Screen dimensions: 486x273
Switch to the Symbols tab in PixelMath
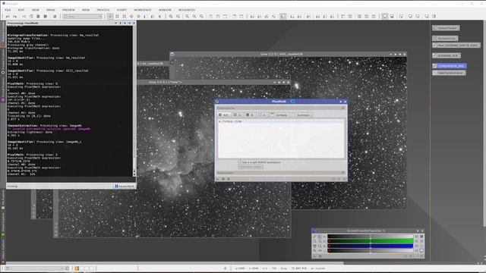[x=279, y=115]
